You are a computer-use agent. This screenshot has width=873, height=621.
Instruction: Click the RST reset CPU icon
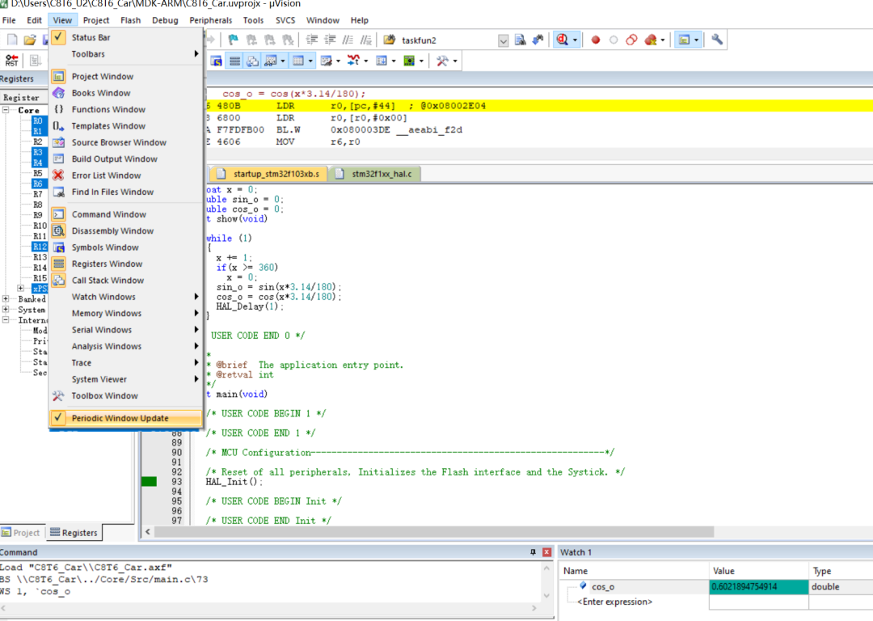coord(11,60)
